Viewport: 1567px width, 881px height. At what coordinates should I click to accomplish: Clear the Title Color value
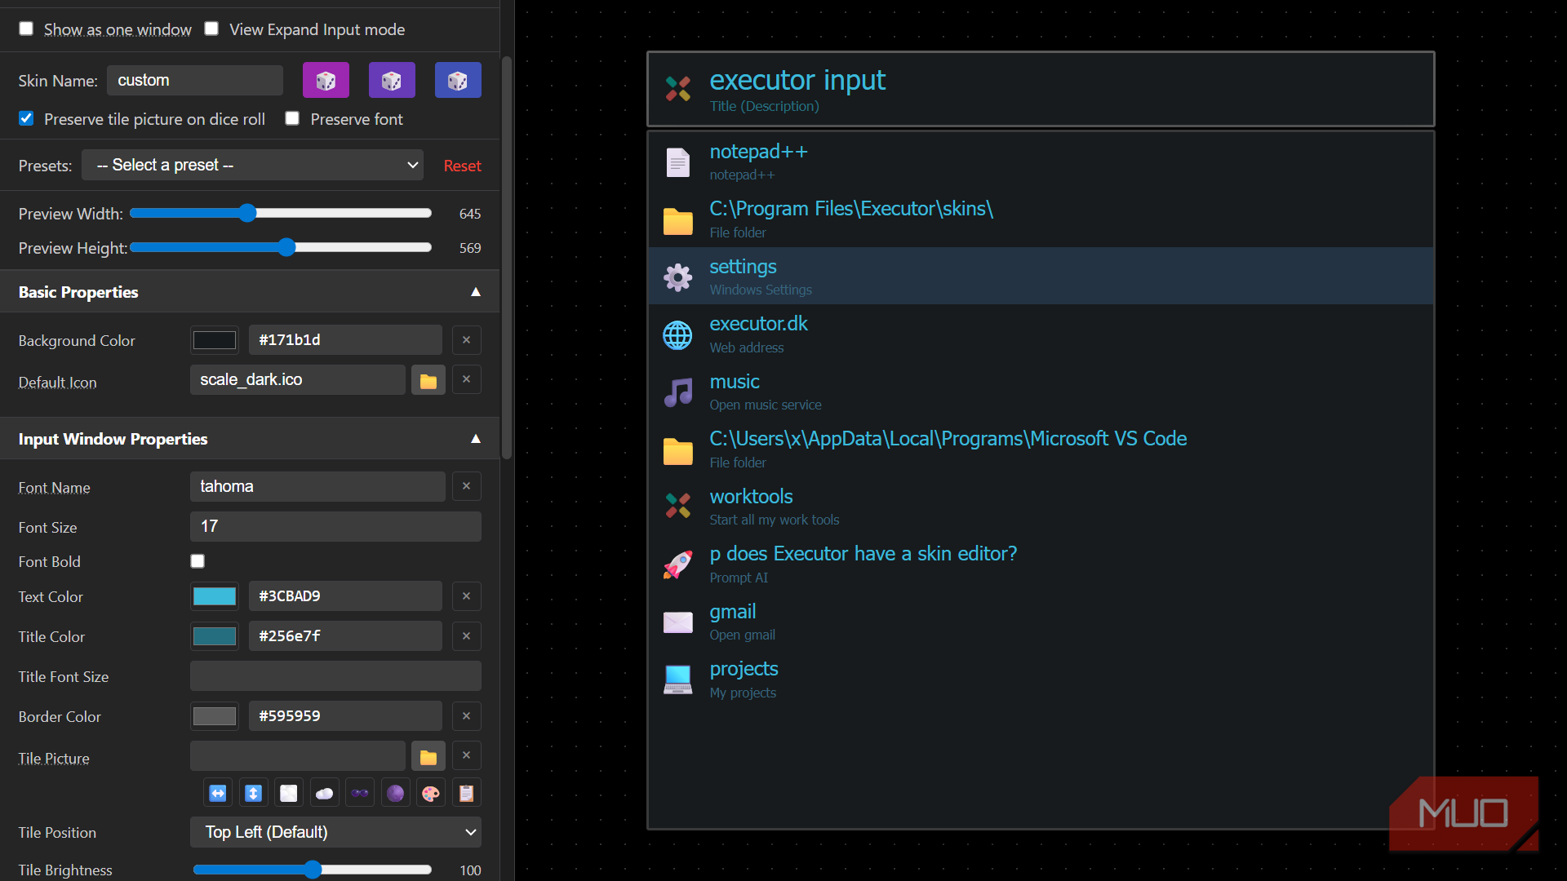(466, 636)
